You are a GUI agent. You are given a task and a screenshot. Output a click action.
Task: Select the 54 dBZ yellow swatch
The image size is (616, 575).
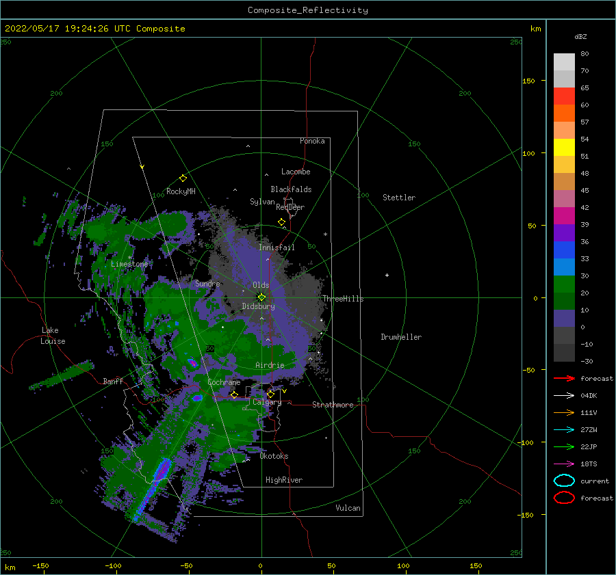(x=564, y=147)
